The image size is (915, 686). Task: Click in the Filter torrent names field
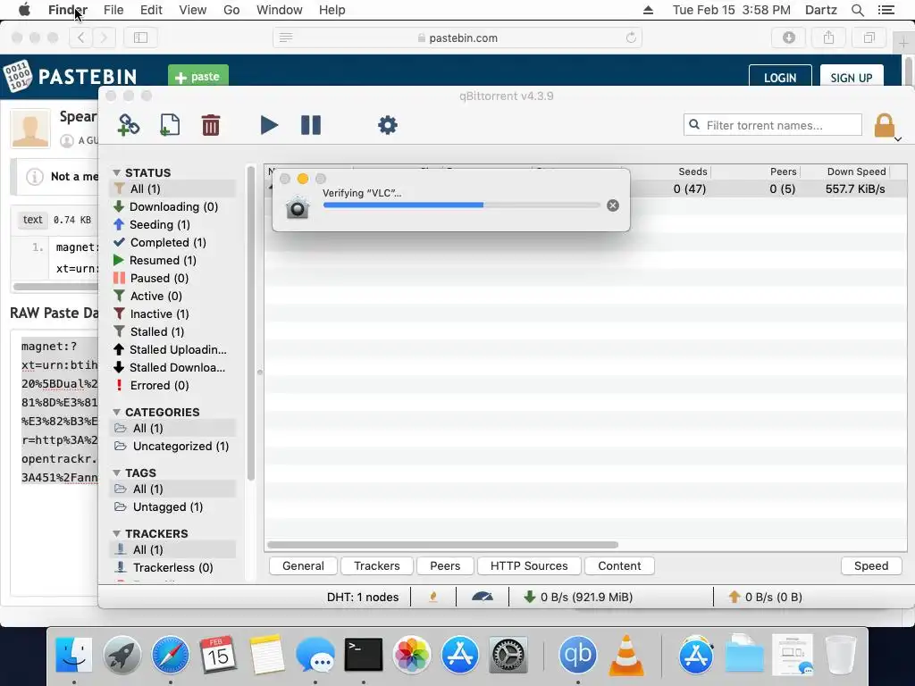coord(773,125)
